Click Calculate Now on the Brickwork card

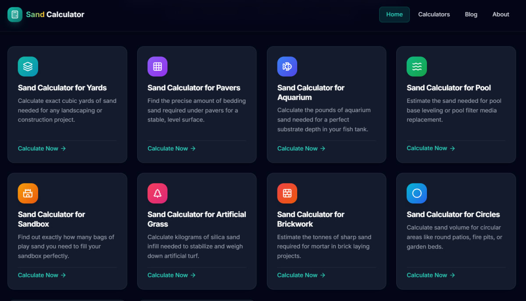302,275
